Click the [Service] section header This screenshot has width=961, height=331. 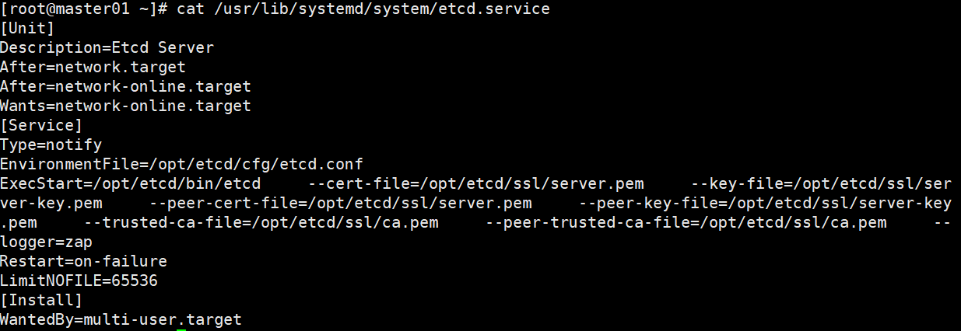pyautogui.click(x=41, y=126)
